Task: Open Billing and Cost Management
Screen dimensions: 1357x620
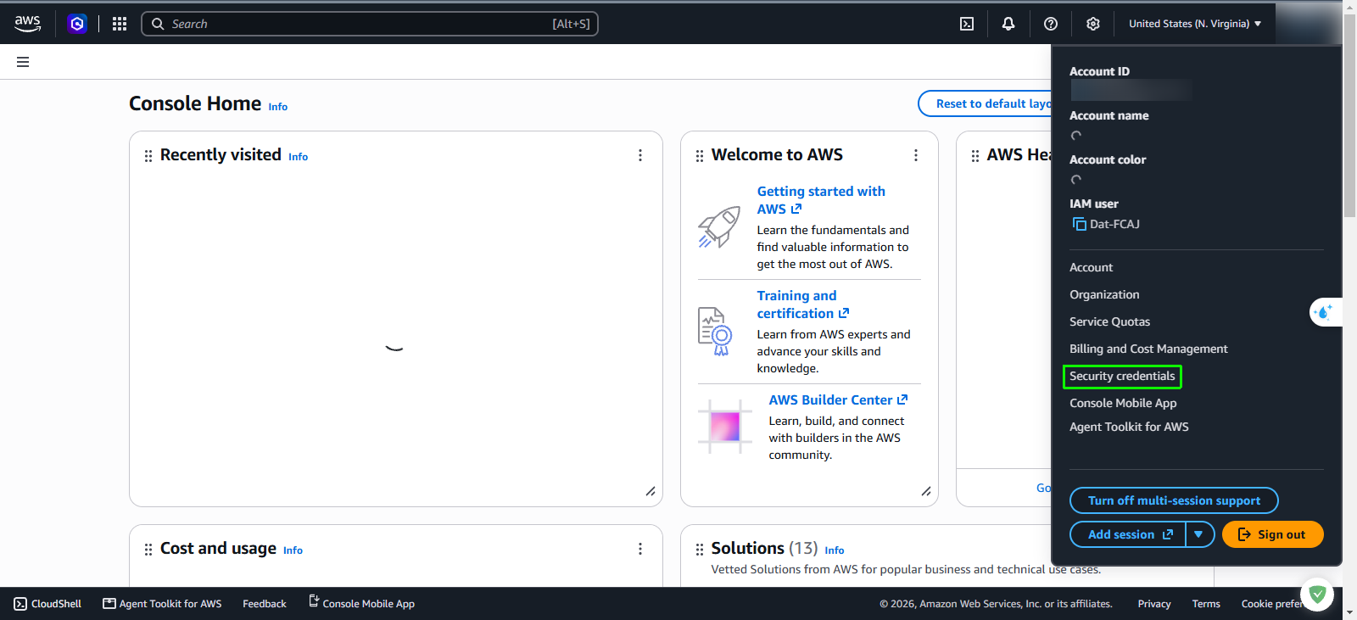Action: tap(1148, 349)
